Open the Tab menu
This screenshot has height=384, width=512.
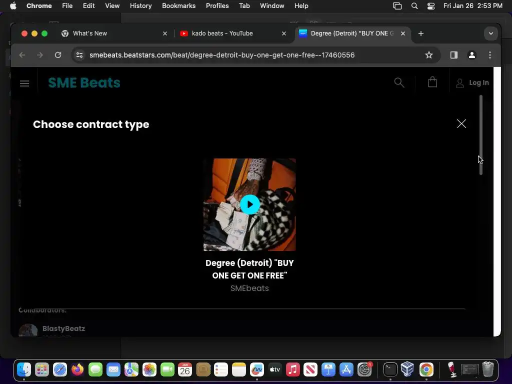tap(244, 5)
